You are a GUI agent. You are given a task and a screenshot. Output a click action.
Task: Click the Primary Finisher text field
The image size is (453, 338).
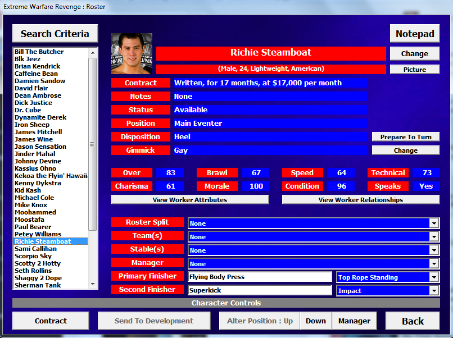(x=260, y=277)
